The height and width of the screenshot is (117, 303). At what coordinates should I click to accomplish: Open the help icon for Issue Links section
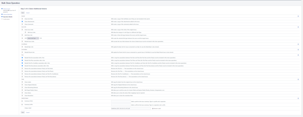click(298, 27)
